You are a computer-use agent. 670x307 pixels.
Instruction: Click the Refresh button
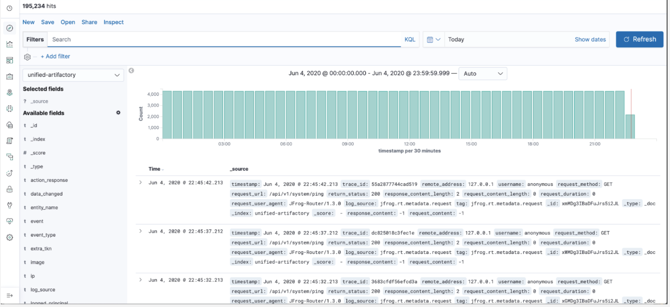click(639, 39)
